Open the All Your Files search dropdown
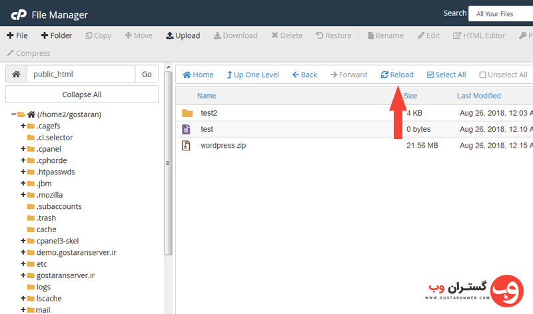The image size is (533, 314). click(x=499, y=13)
